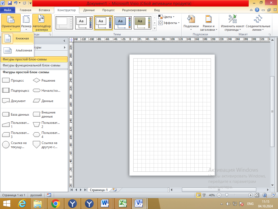Open the Visio Help question mark icon
Image resolution: width=278 pixels, height=209 pixels.
257,10
